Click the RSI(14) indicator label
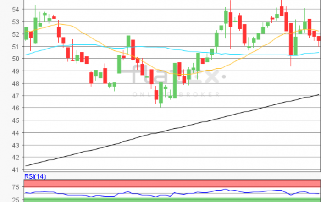Screen dimensions: 321x202 pyautogui.click(x=35, y=176)
